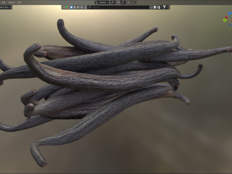Click into the Search field

coord(119,7)
